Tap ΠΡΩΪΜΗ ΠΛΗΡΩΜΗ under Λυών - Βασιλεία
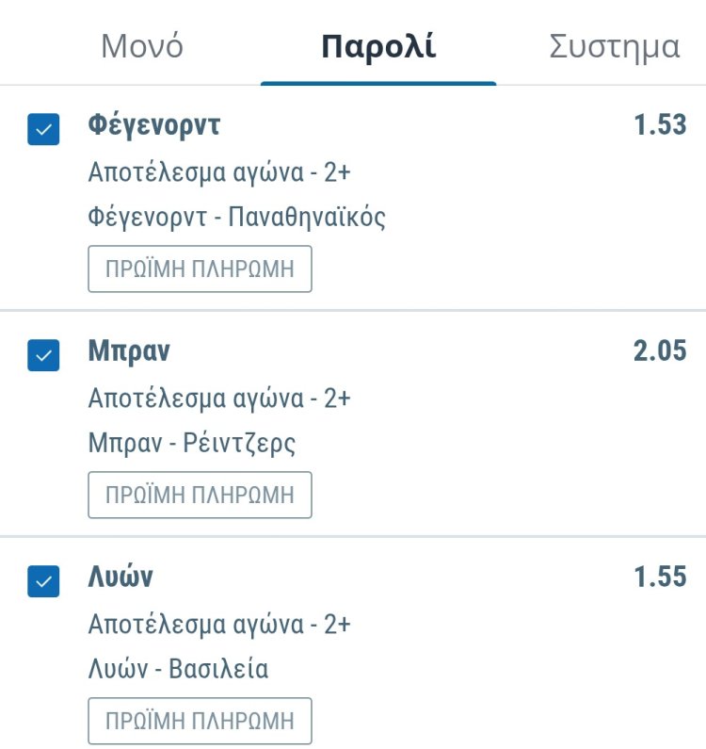The image size is (706, 749). pyautogui.click(x=200, y=722)
